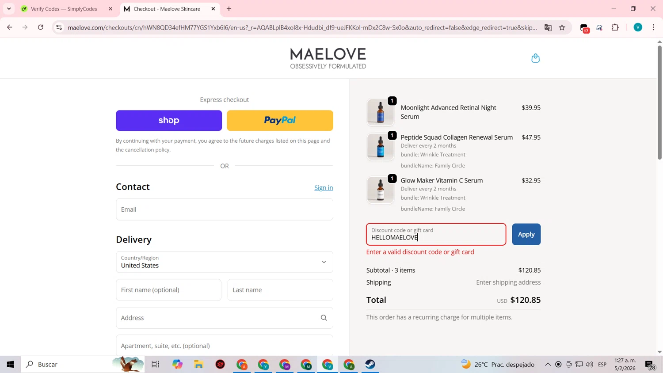Click the Sign in link
This screenshot has width=663, height=373.
[324, 188]
